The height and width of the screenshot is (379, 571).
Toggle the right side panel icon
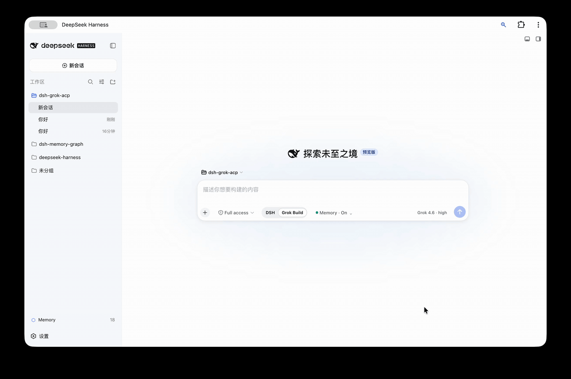click(538, 39)
